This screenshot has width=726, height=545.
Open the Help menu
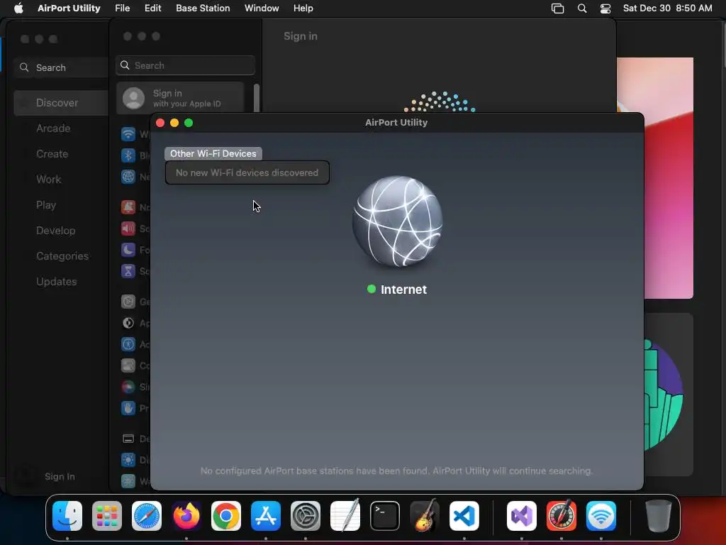pos(303,9)
